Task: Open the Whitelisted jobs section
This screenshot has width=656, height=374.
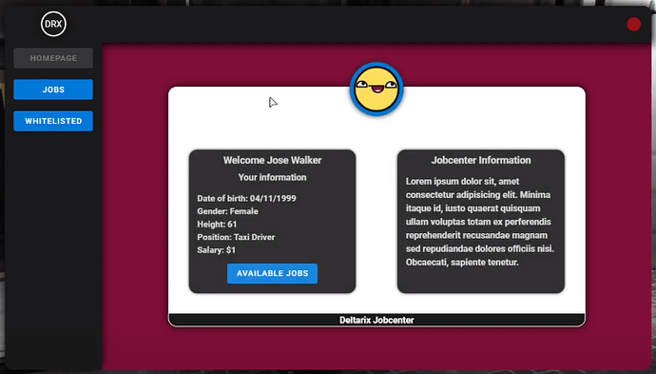Action: coord(53,121)
